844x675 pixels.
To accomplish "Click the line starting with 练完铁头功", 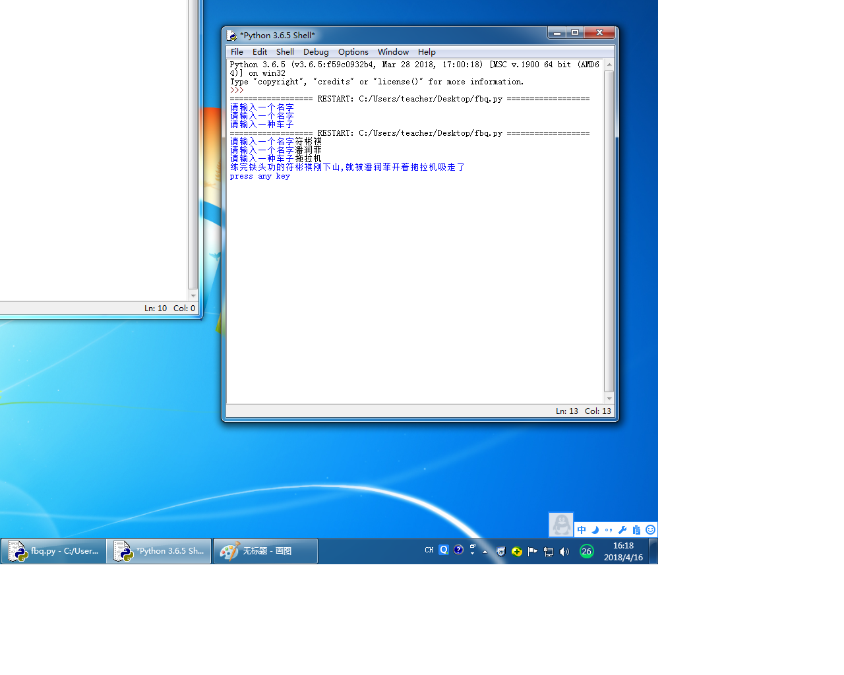I will [x=347, y=167].
